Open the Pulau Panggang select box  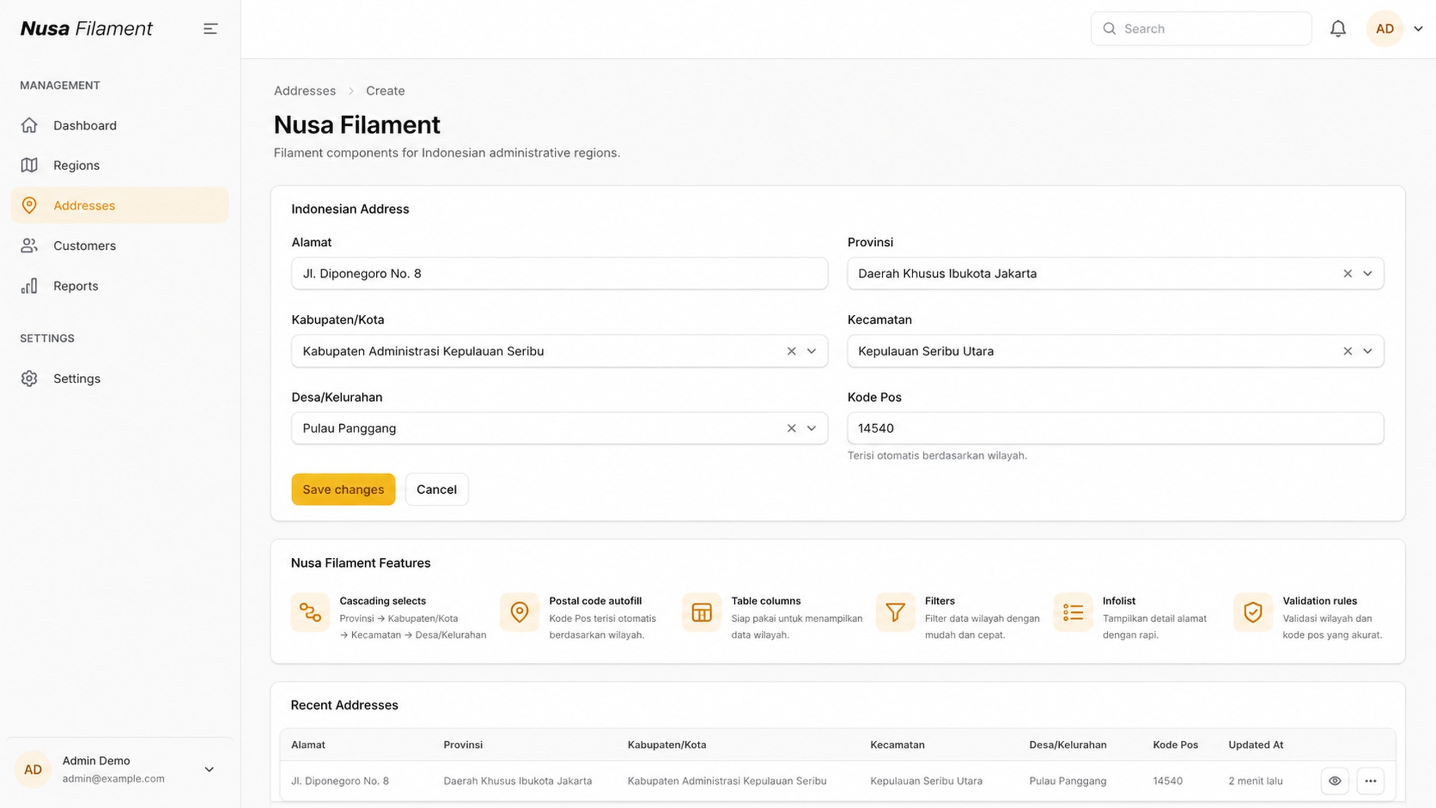[559, 428]
